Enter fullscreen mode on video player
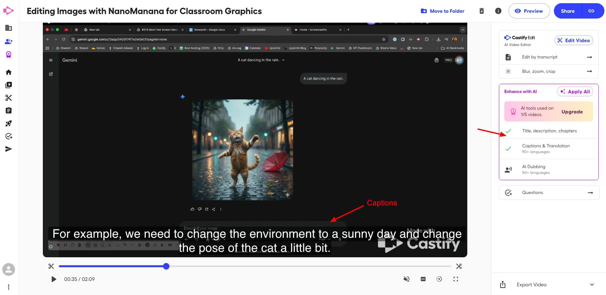 tap(456, 279)
